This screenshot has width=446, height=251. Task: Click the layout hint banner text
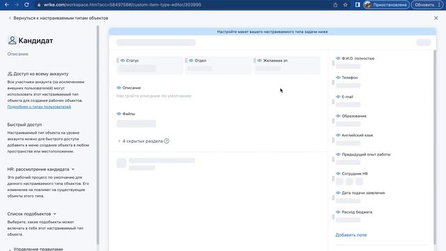coord(272,31)
